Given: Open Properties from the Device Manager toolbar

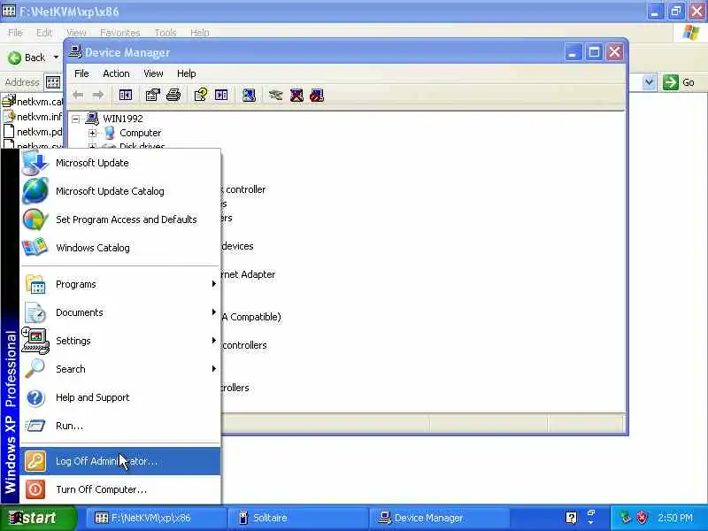Looking at the screenshot, I should 152,95.
